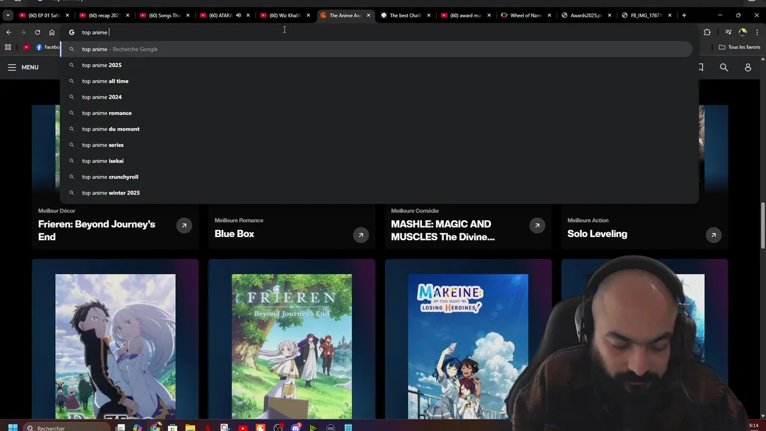This screenshot has height=431, width=766.
Task: Reload the current page
Action: coord(37,32)
